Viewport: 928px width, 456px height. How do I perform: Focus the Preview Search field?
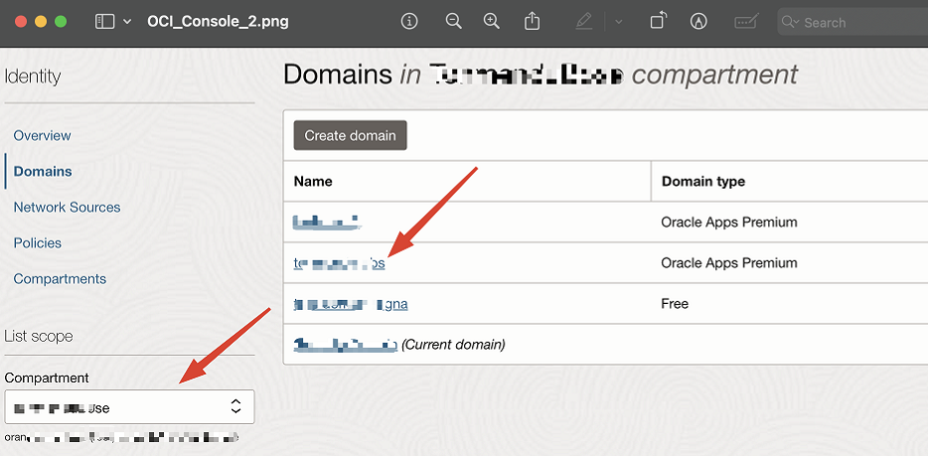(x=852, y=23)
